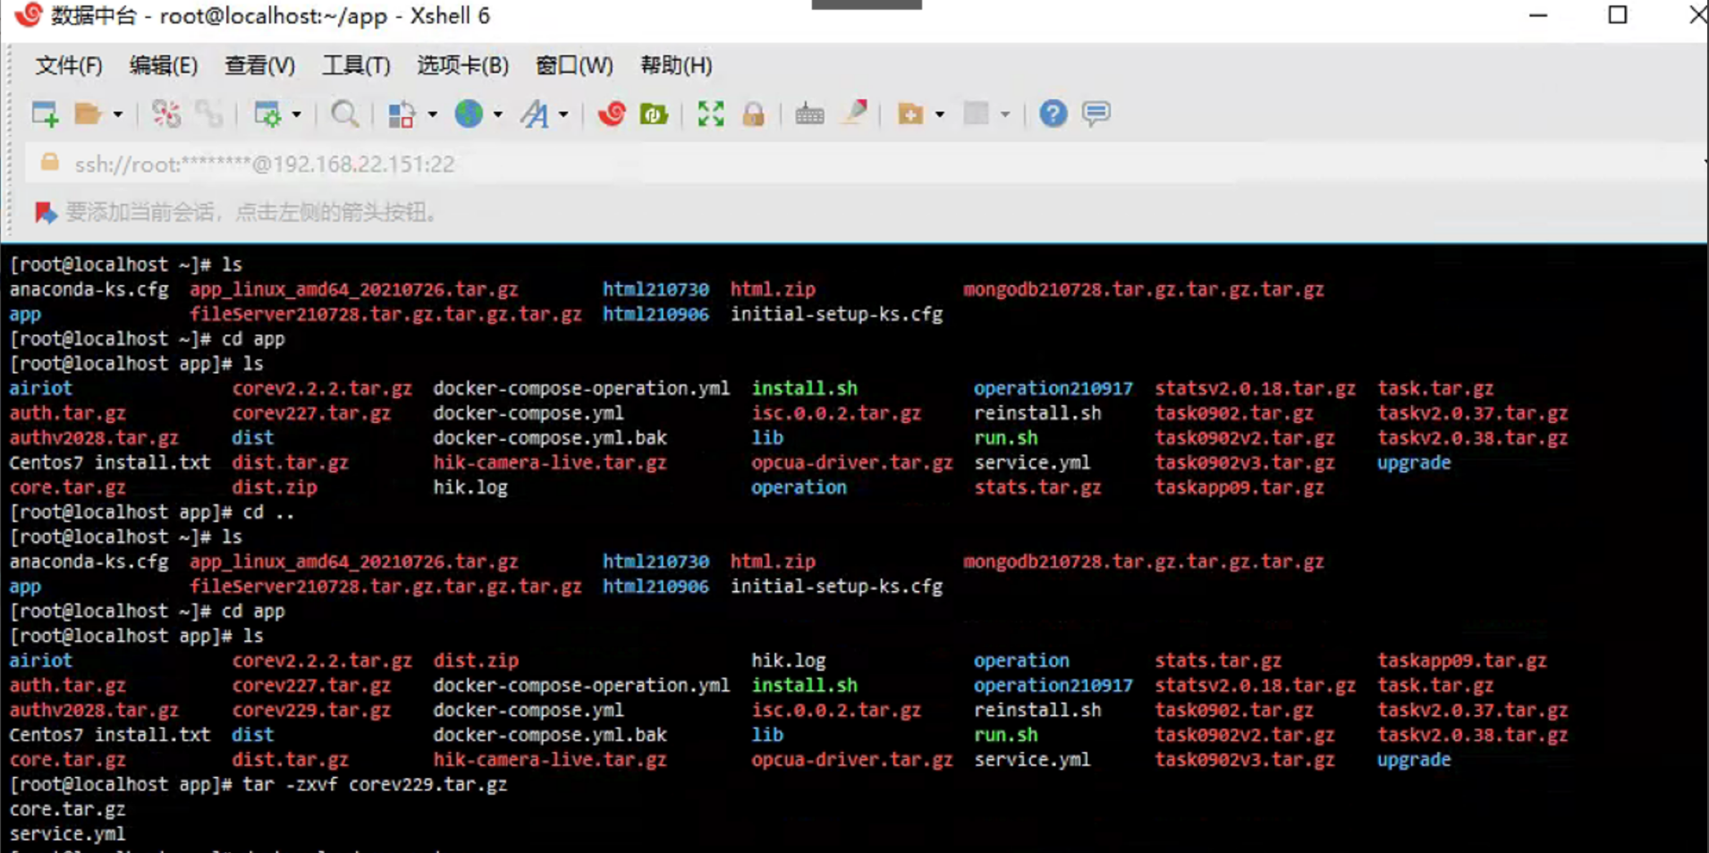Click the lock screen padlock icon
1709x853 pixels.
click(753, 114)
